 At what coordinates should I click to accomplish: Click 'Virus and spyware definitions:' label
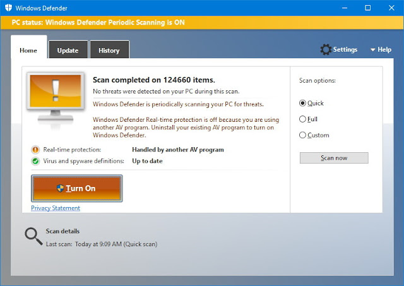pyautogui.click(x=83, y=161)
